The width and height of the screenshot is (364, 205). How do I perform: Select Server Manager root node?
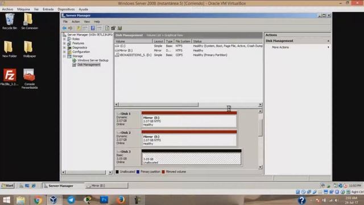pyautogui.click(x=90, y=35)
